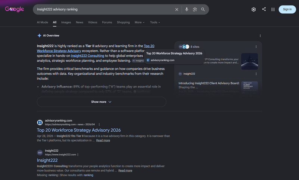The width and height of the screenshot is (299, 180).
Task: Click the share icon in header
Action: pos(264,9)
